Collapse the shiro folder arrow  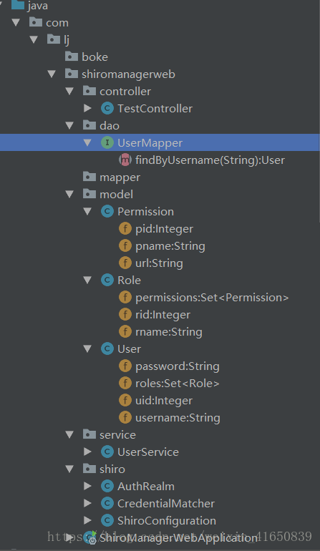click(x=69, y=469)
